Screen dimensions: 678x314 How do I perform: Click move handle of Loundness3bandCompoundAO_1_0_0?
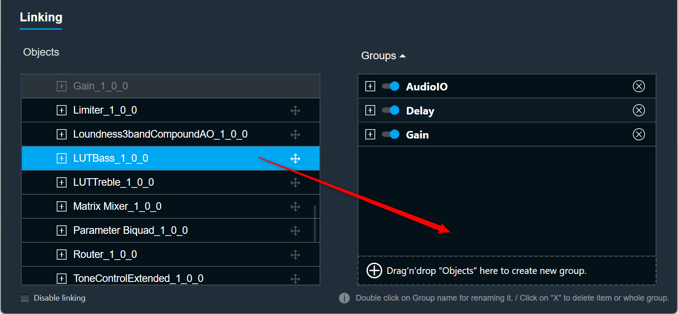(x=295, y=134)
